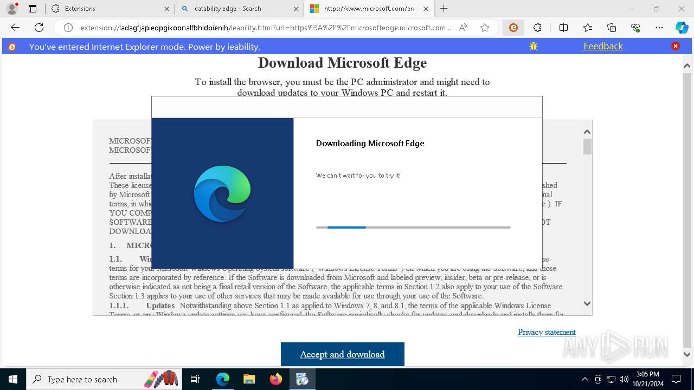Click Accept and download button
The width and height of the screenshot is (694, 390).
pyautogui.click(x=343, y=354)
